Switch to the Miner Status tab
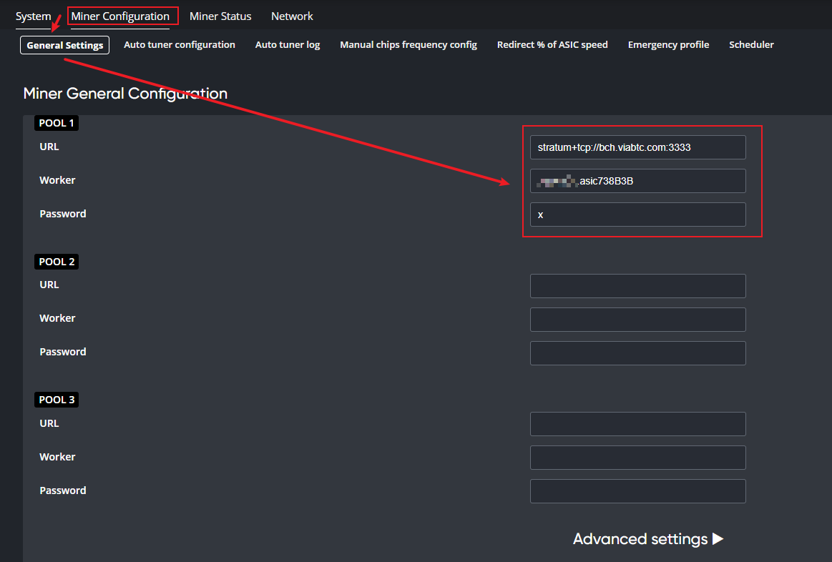This screenshot has height=562, width=832. point(220,16)
